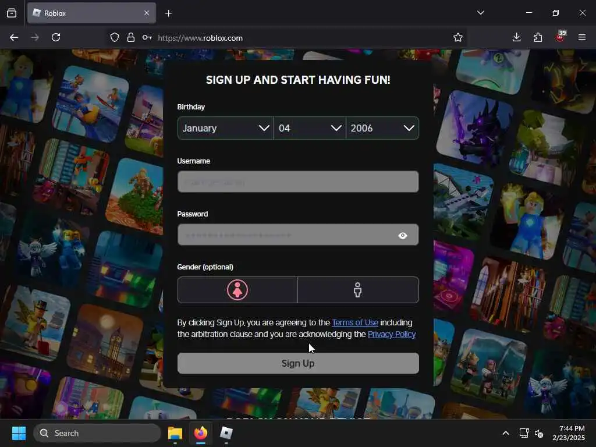Open the tracking protection shield icon
Image resolution: width=596 pixels, height=447 pixels.
[x=115, y=37]
